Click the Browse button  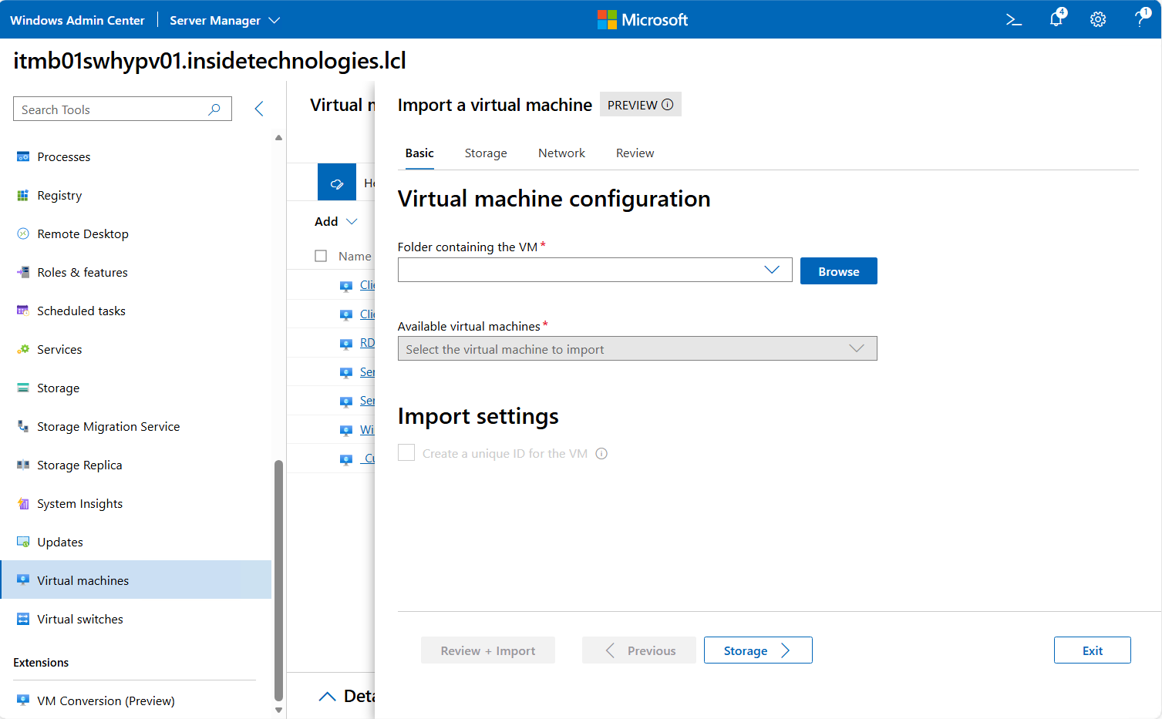pos(838,271)
